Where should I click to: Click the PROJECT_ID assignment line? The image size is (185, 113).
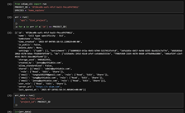click(x=47, y=7)
